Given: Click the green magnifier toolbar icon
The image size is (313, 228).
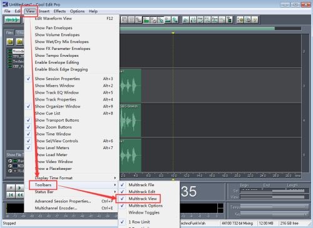Looking at the screenshot, I should point(160,20).
